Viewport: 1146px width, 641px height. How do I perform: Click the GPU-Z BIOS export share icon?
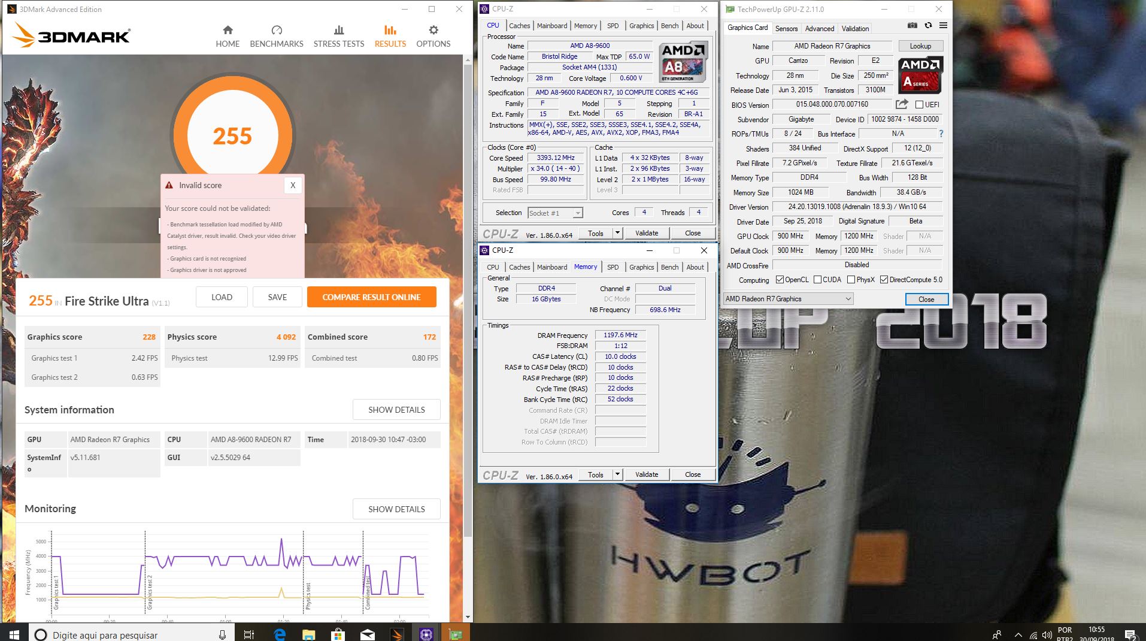pos(902,104)
